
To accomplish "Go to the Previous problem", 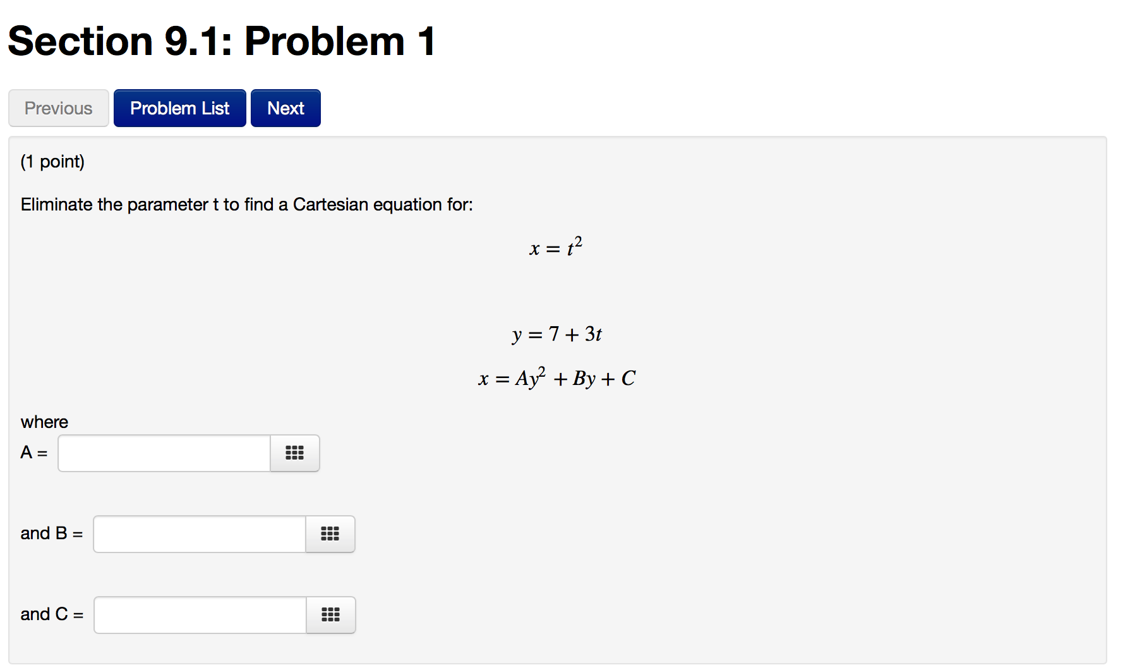I will [x=59, y=108].
